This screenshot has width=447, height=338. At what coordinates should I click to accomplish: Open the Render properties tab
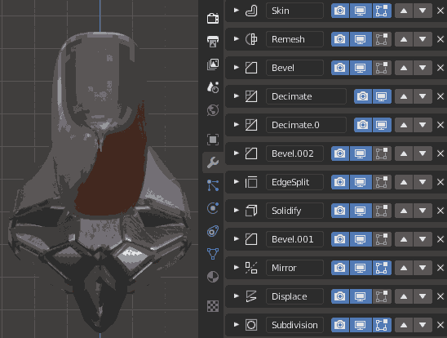[x=213, y=18]
